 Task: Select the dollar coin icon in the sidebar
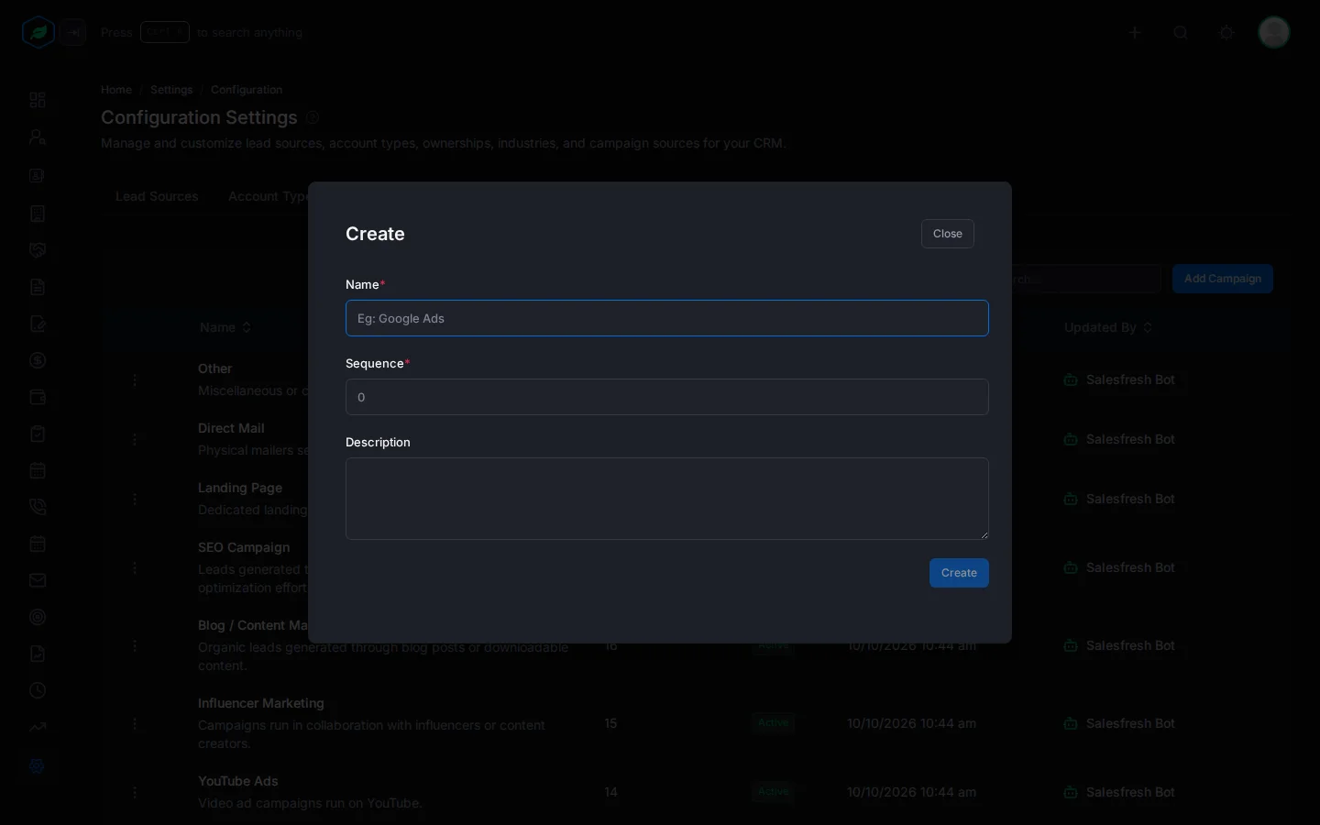pos(38,360)
